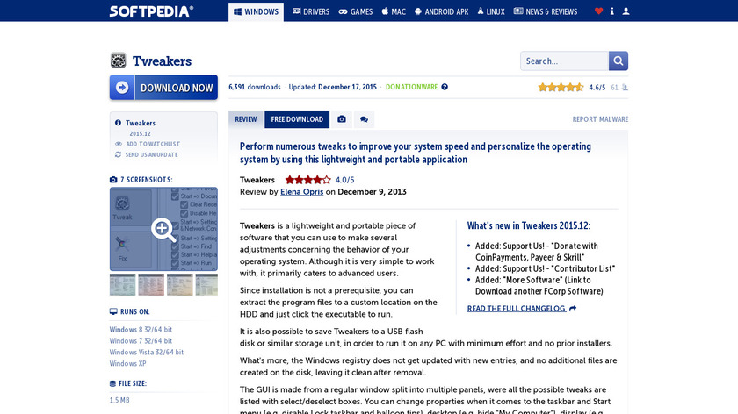Click the What's new in Tweakers 2015.12 heading
This screenshot has height=414, width=738.
point(529,225)
